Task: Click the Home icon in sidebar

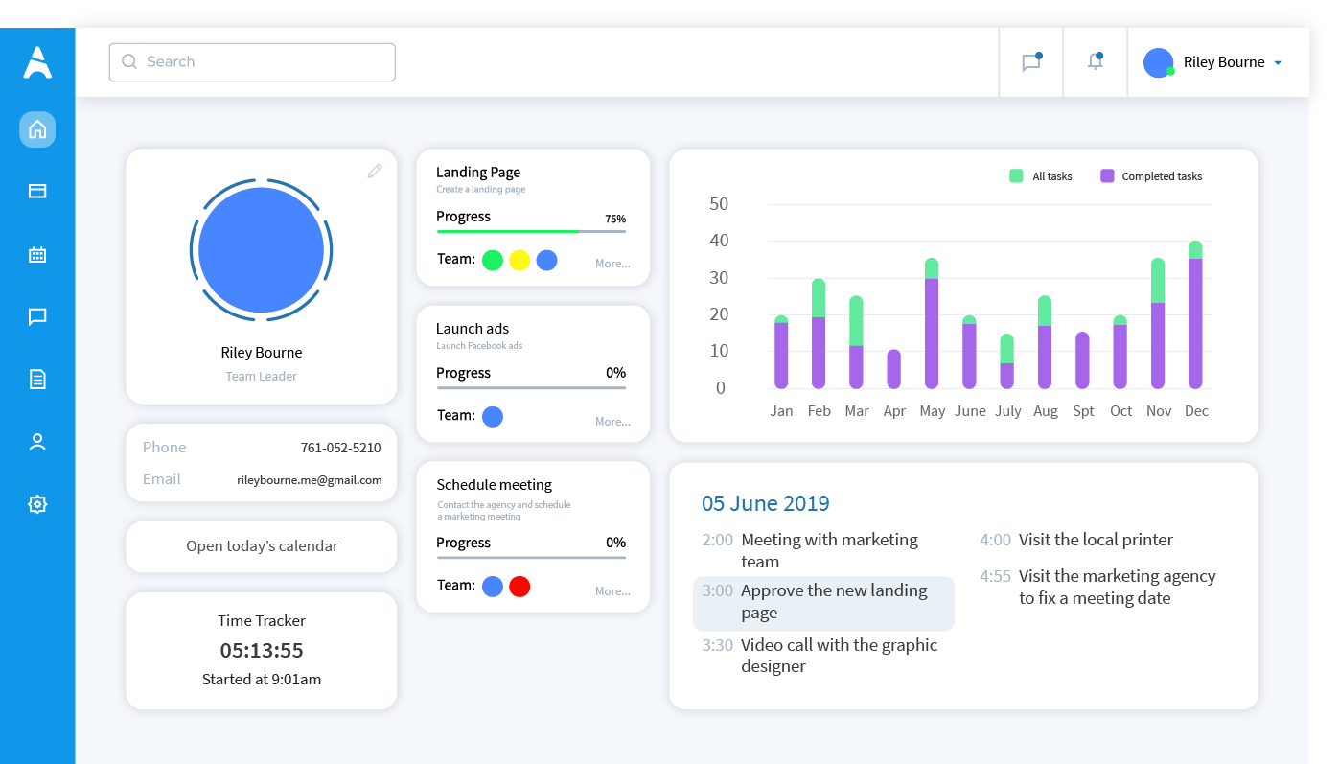Action: tap(37, 129)
